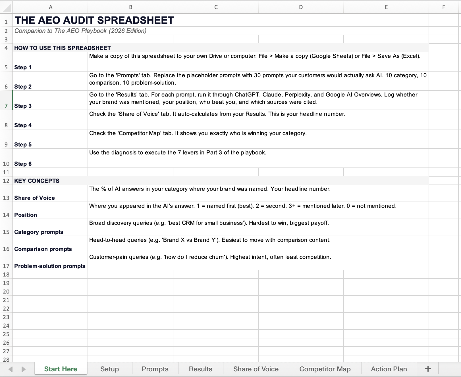The width and height of the screenshot is (461, 377).
Task: Select the 'Step 4' cell
Action: click(50, 120)
